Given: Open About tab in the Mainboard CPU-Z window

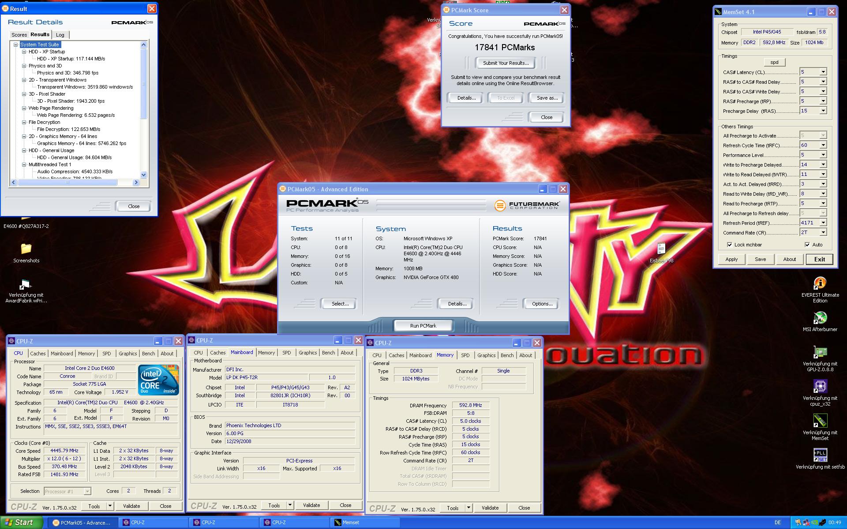Looking at the screenshot, I should pos(347,353).
